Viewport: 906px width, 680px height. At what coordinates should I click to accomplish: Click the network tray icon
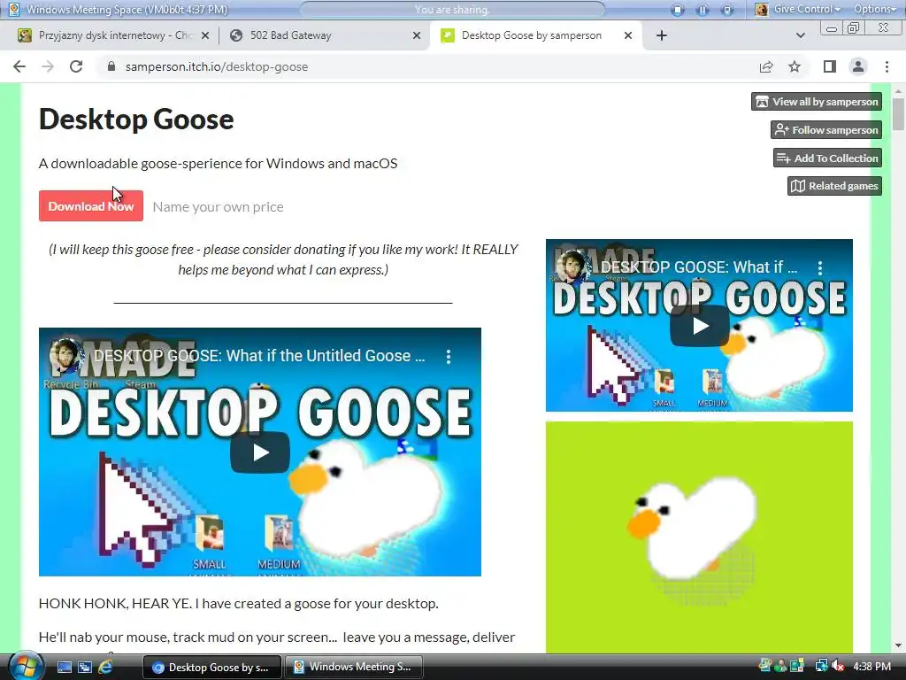pos(821,667)
